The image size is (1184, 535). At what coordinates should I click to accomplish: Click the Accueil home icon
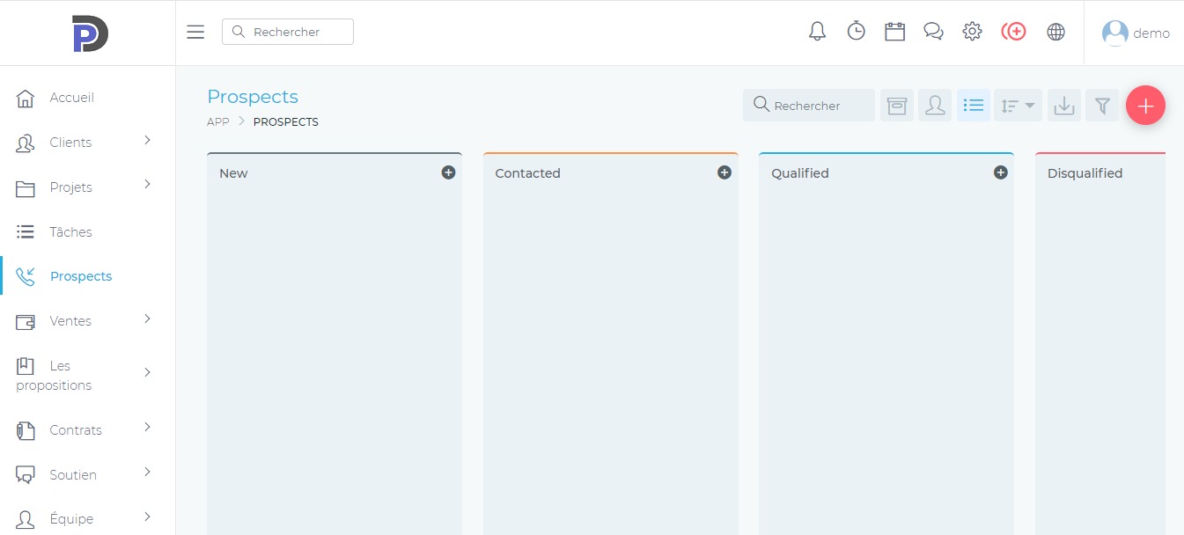tap(26, 98)
